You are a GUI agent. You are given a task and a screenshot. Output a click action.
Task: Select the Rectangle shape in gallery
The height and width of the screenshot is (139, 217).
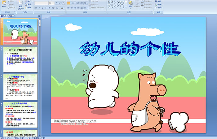click(x=121, y=2)
